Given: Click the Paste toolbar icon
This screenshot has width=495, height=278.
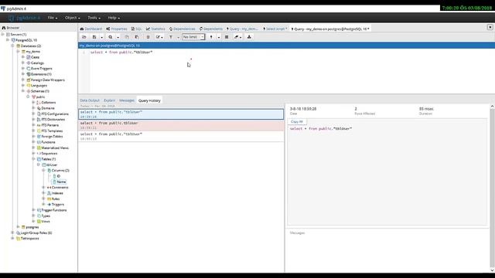Looking at the screenshot, I should (x=137, y=37).
